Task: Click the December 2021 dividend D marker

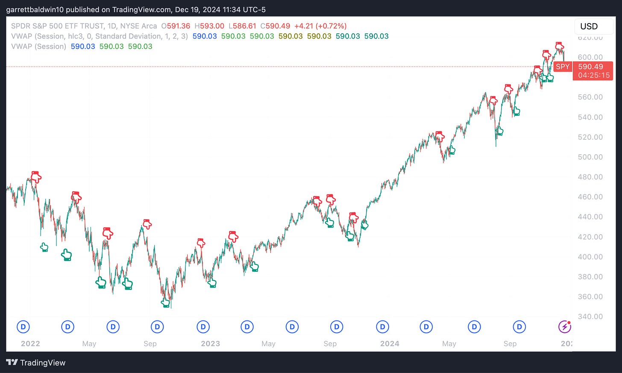Action: click(x=23, y=327)
